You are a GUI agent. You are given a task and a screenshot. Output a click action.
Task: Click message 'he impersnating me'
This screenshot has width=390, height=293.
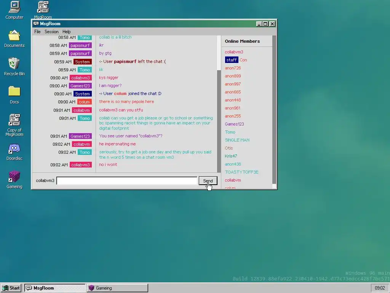pyautogui.click(x=117, y=144)
